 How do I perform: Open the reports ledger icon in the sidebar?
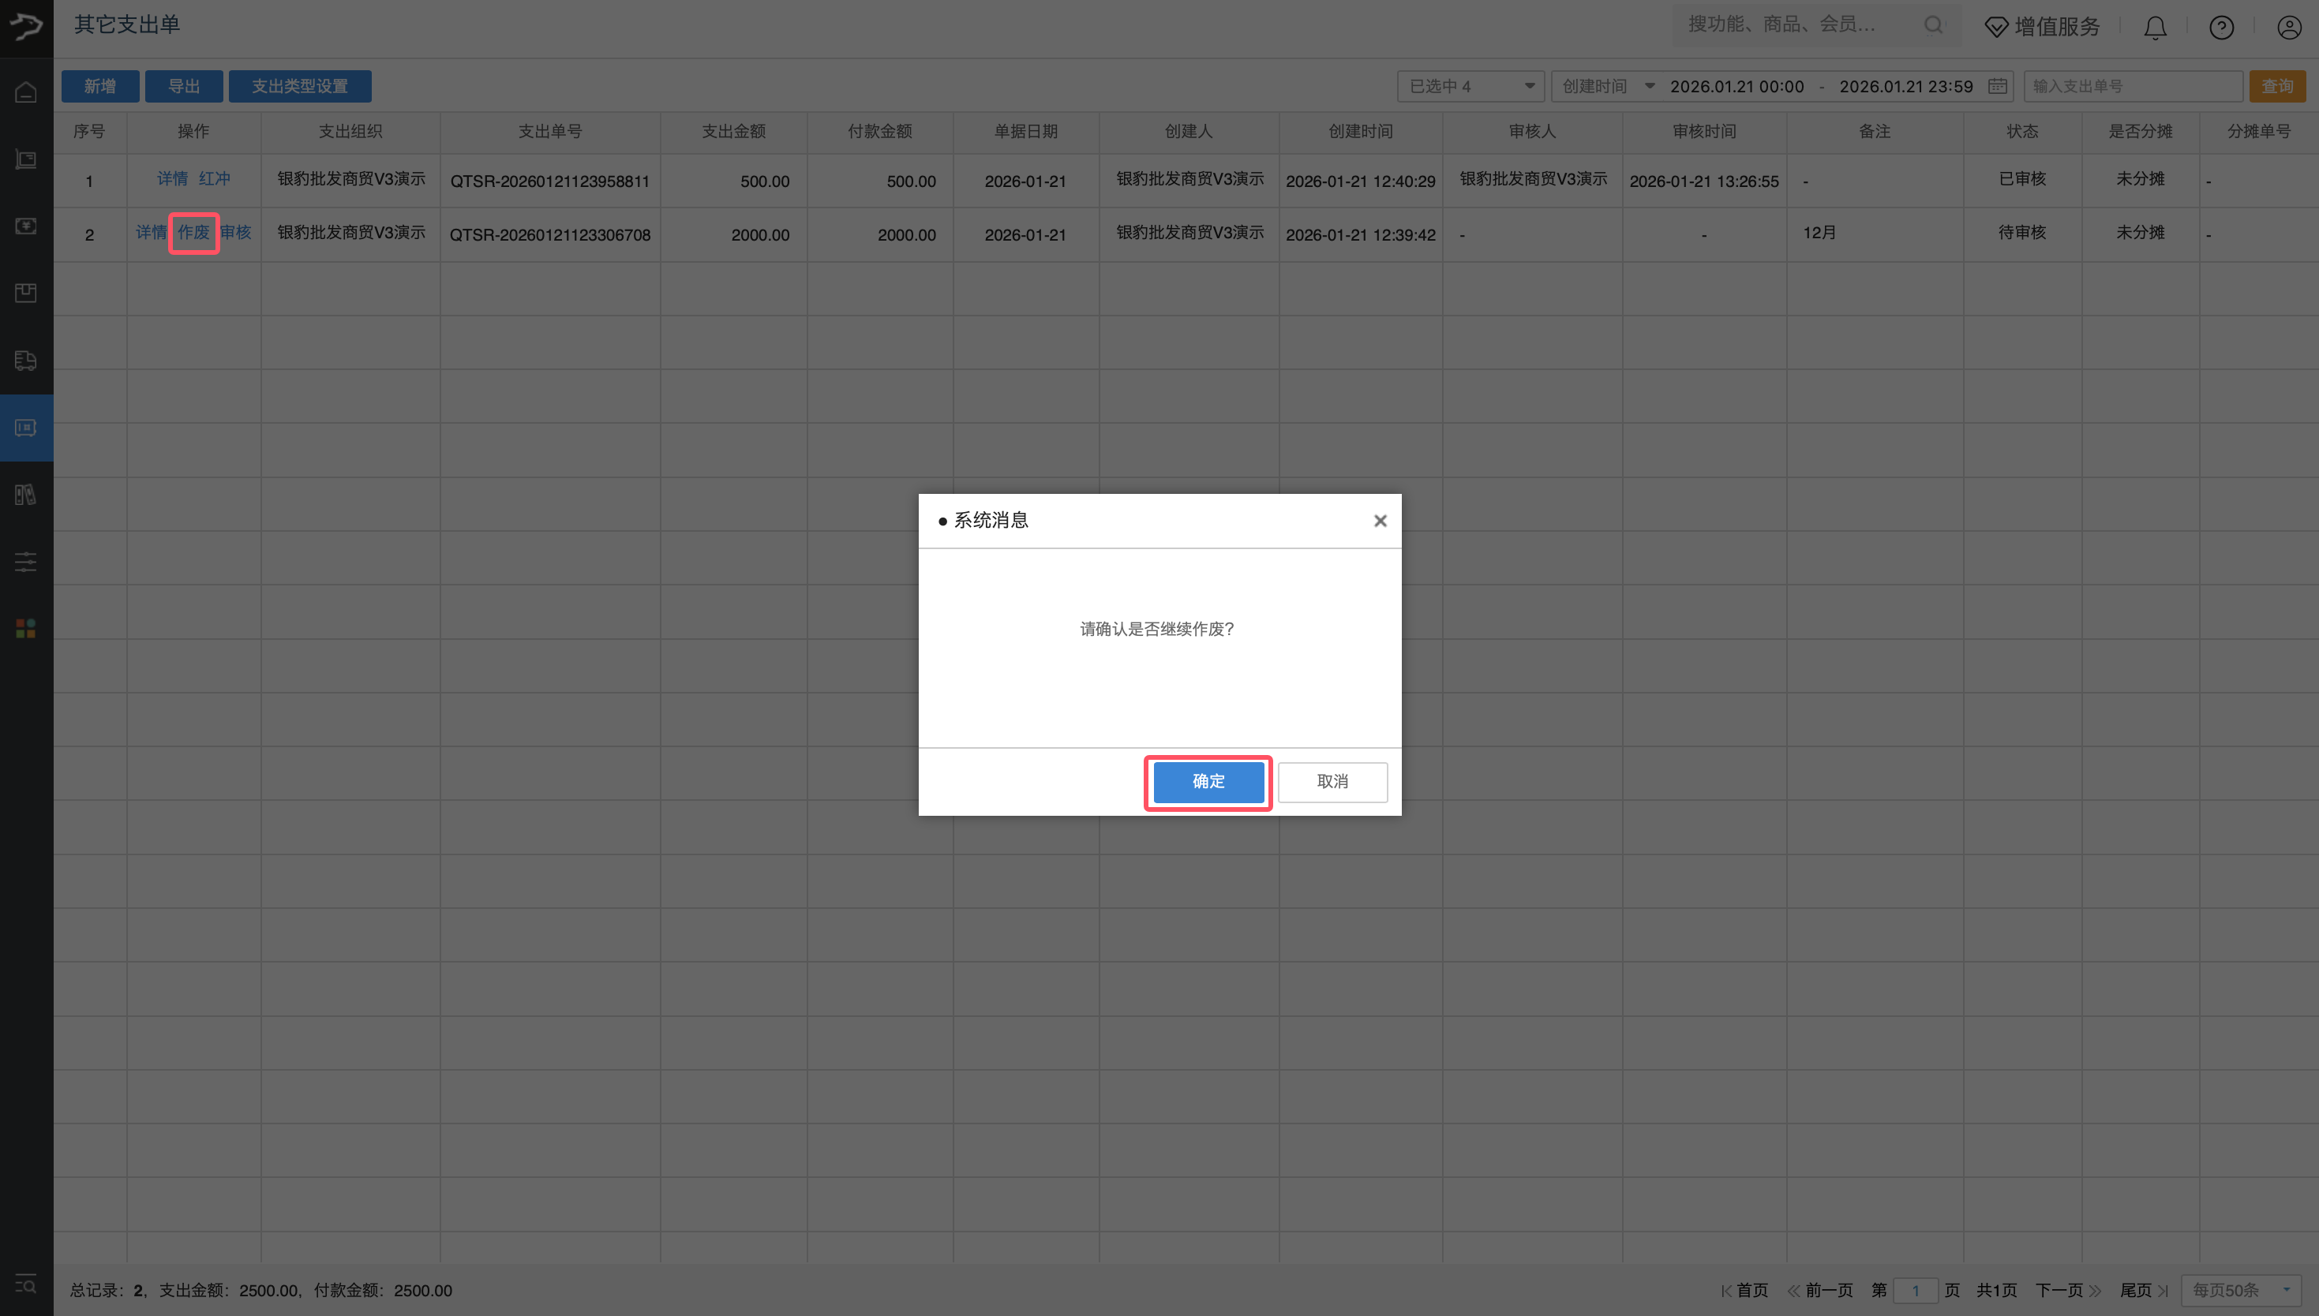click(25, 494)
